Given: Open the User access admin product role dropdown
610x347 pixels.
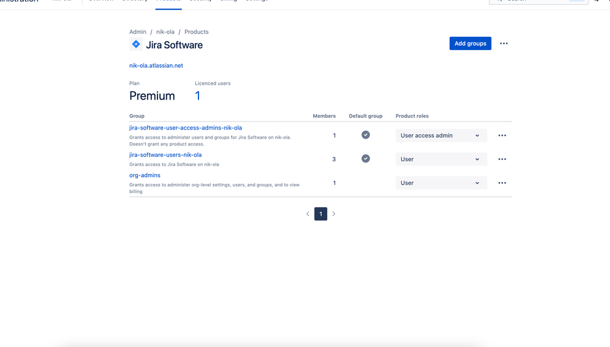Looking at the screenshot, I should 441,136.
